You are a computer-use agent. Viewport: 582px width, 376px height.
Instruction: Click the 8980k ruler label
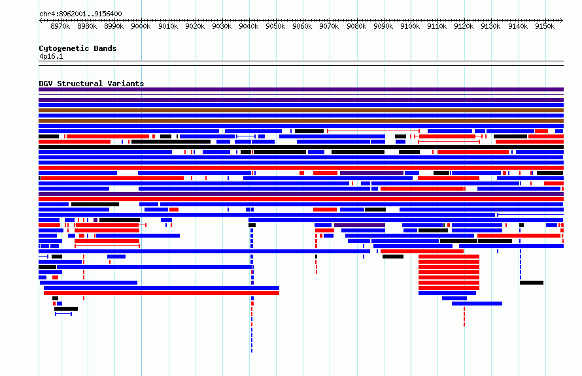[87, 26]
